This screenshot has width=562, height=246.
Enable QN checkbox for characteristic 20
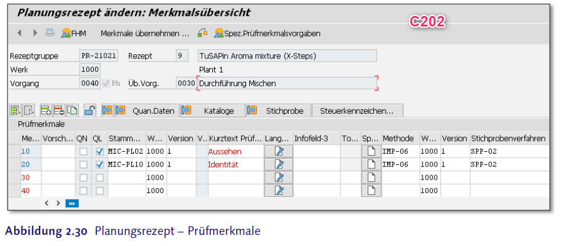click(83, 165)
